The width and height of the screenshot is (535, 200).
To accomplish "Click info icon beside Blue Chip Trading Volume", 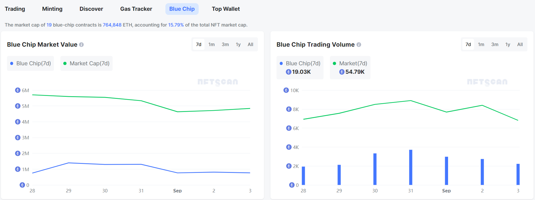I will 359,45.
